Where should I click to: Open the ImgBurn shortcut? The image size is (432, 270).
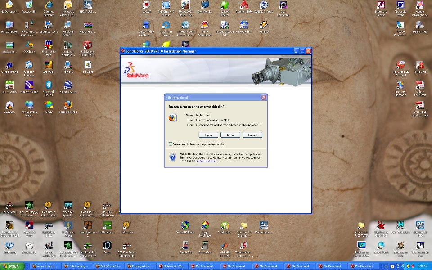pyautogui.click(x=9, y=107)
